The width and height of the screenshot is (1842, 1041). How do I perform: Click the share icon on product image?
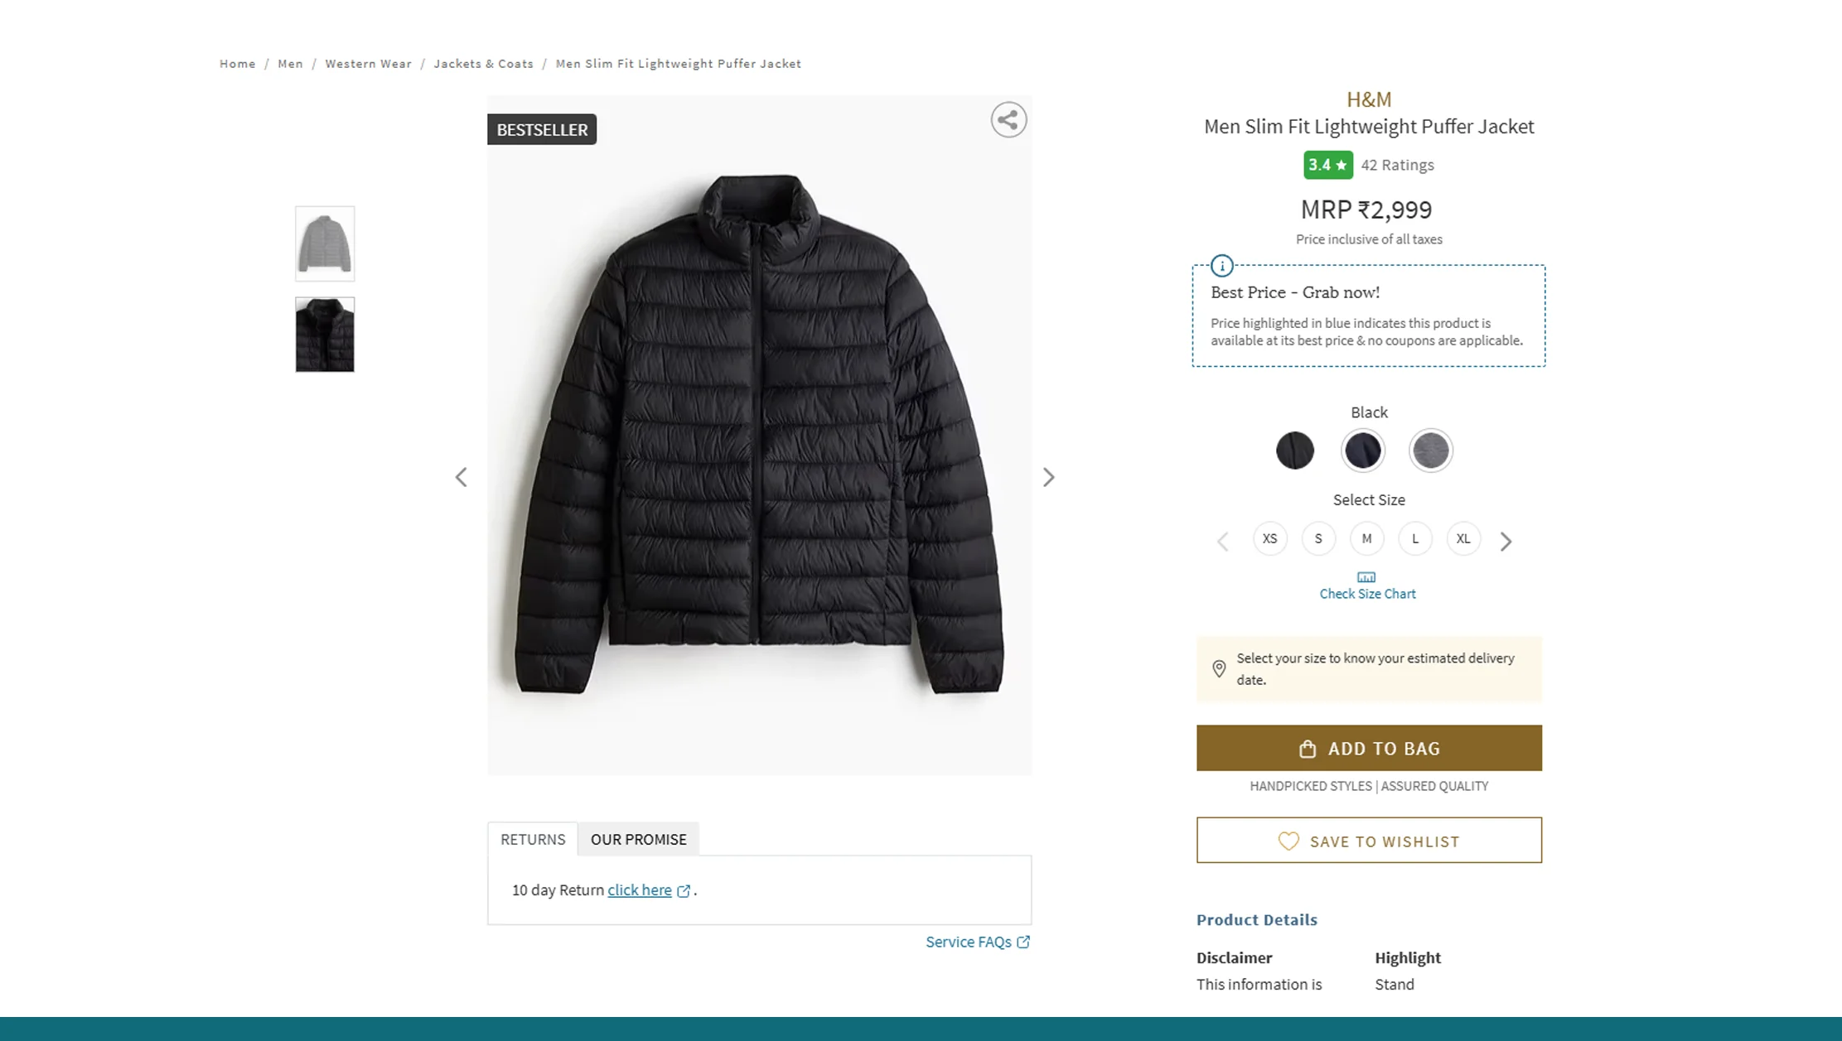[x=1008, y=120]
